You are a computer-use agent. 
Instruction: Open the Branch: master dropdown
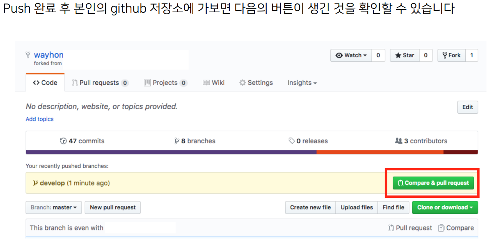pyautogui.click(x=53, y=207)
